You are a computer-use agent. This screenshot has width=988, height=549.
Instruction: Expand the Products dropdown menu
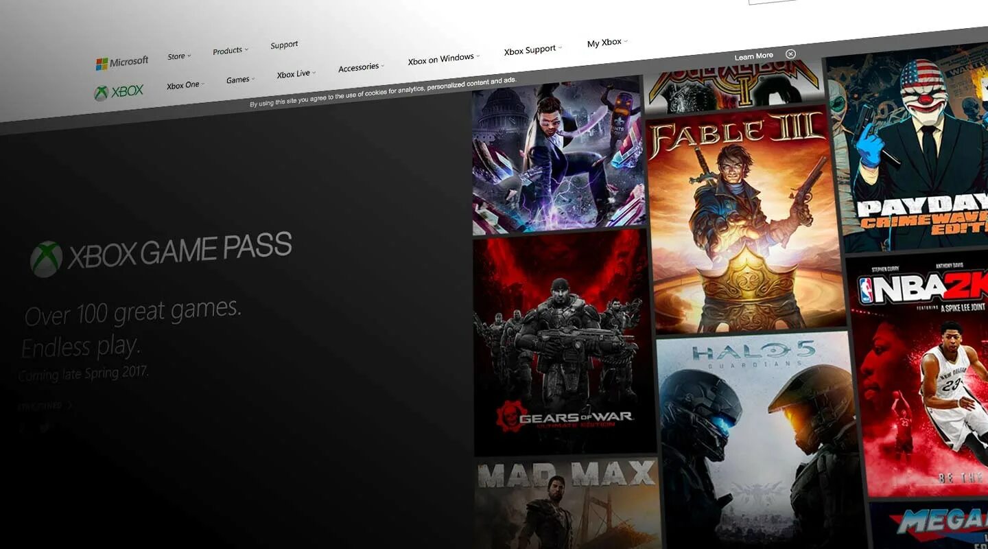tap(231, 51)
